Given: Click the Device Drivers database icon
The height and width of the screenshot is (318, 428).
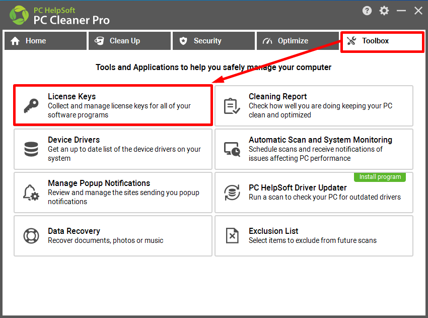Looking at the screenshot, I should [x=31, y=149].
